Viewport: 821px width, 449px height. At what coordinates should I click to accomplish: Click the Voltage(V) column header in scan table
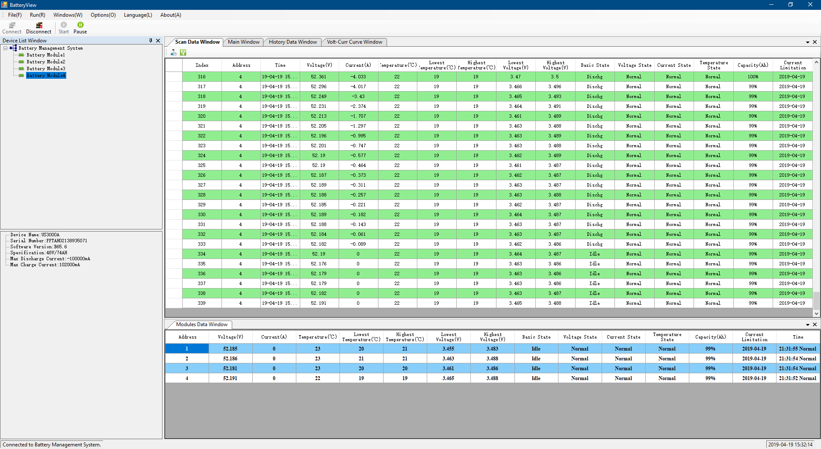(x=319, y=65)
